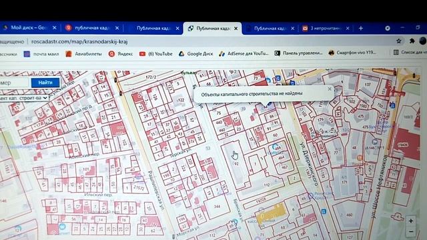Zoom in the map with plus button
This screenshot has width=427, height=240.
click(411, 221)
